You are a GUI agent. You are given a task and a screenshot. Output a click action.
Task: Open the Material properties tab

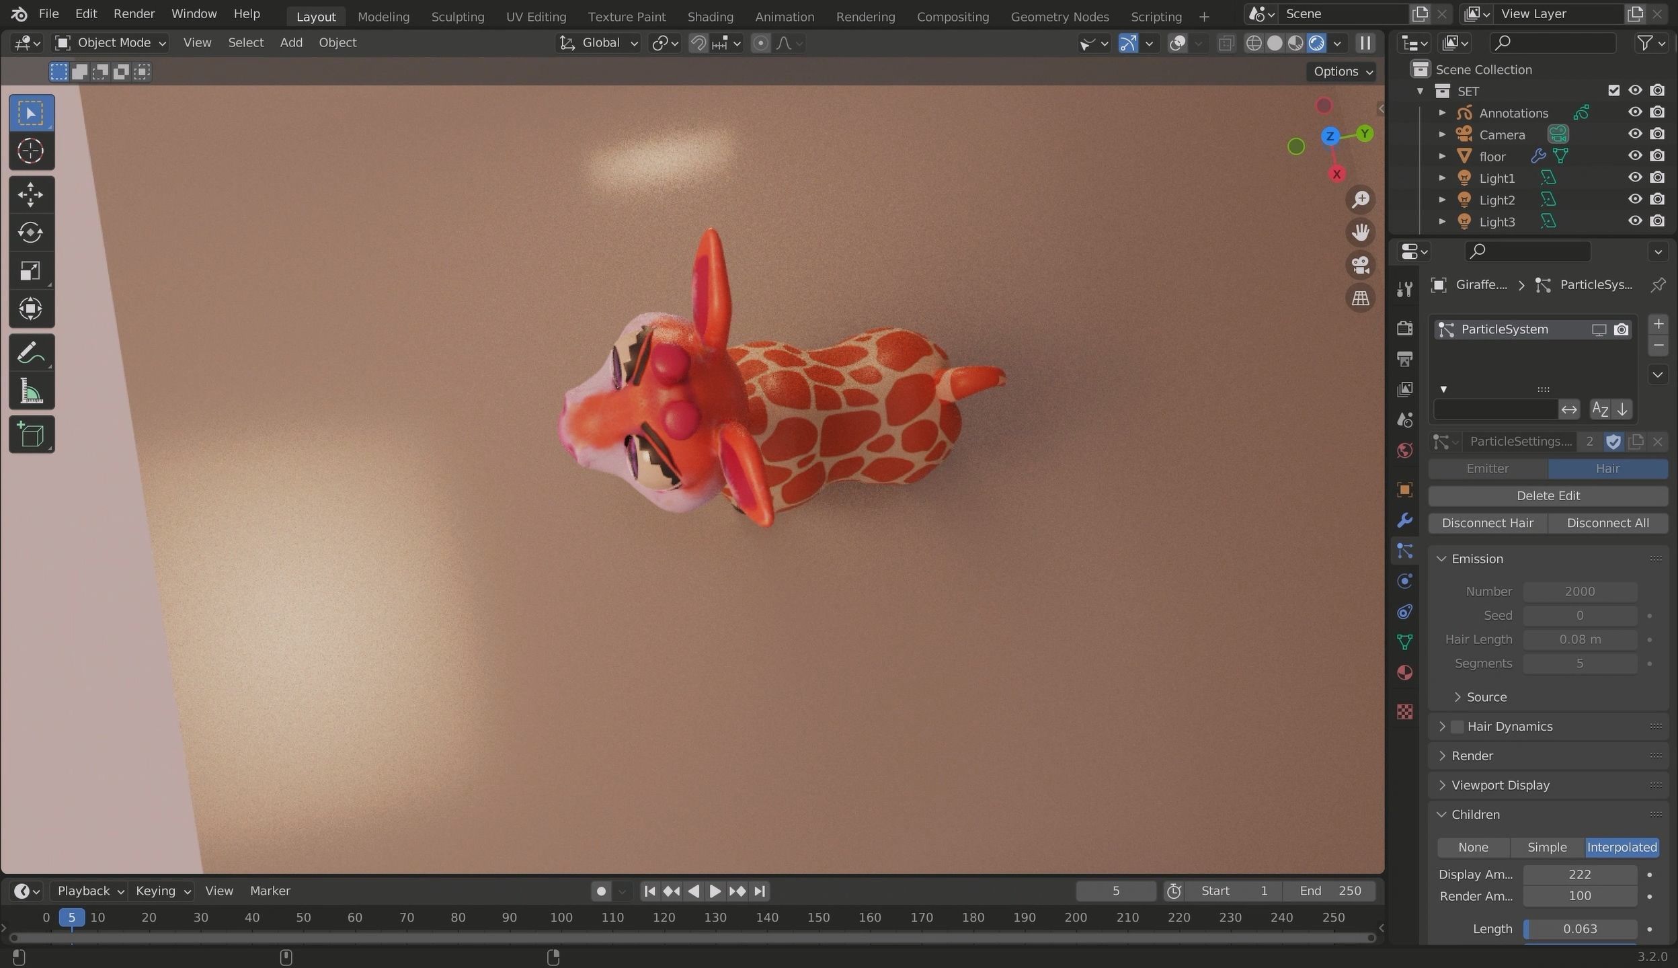1404,673
